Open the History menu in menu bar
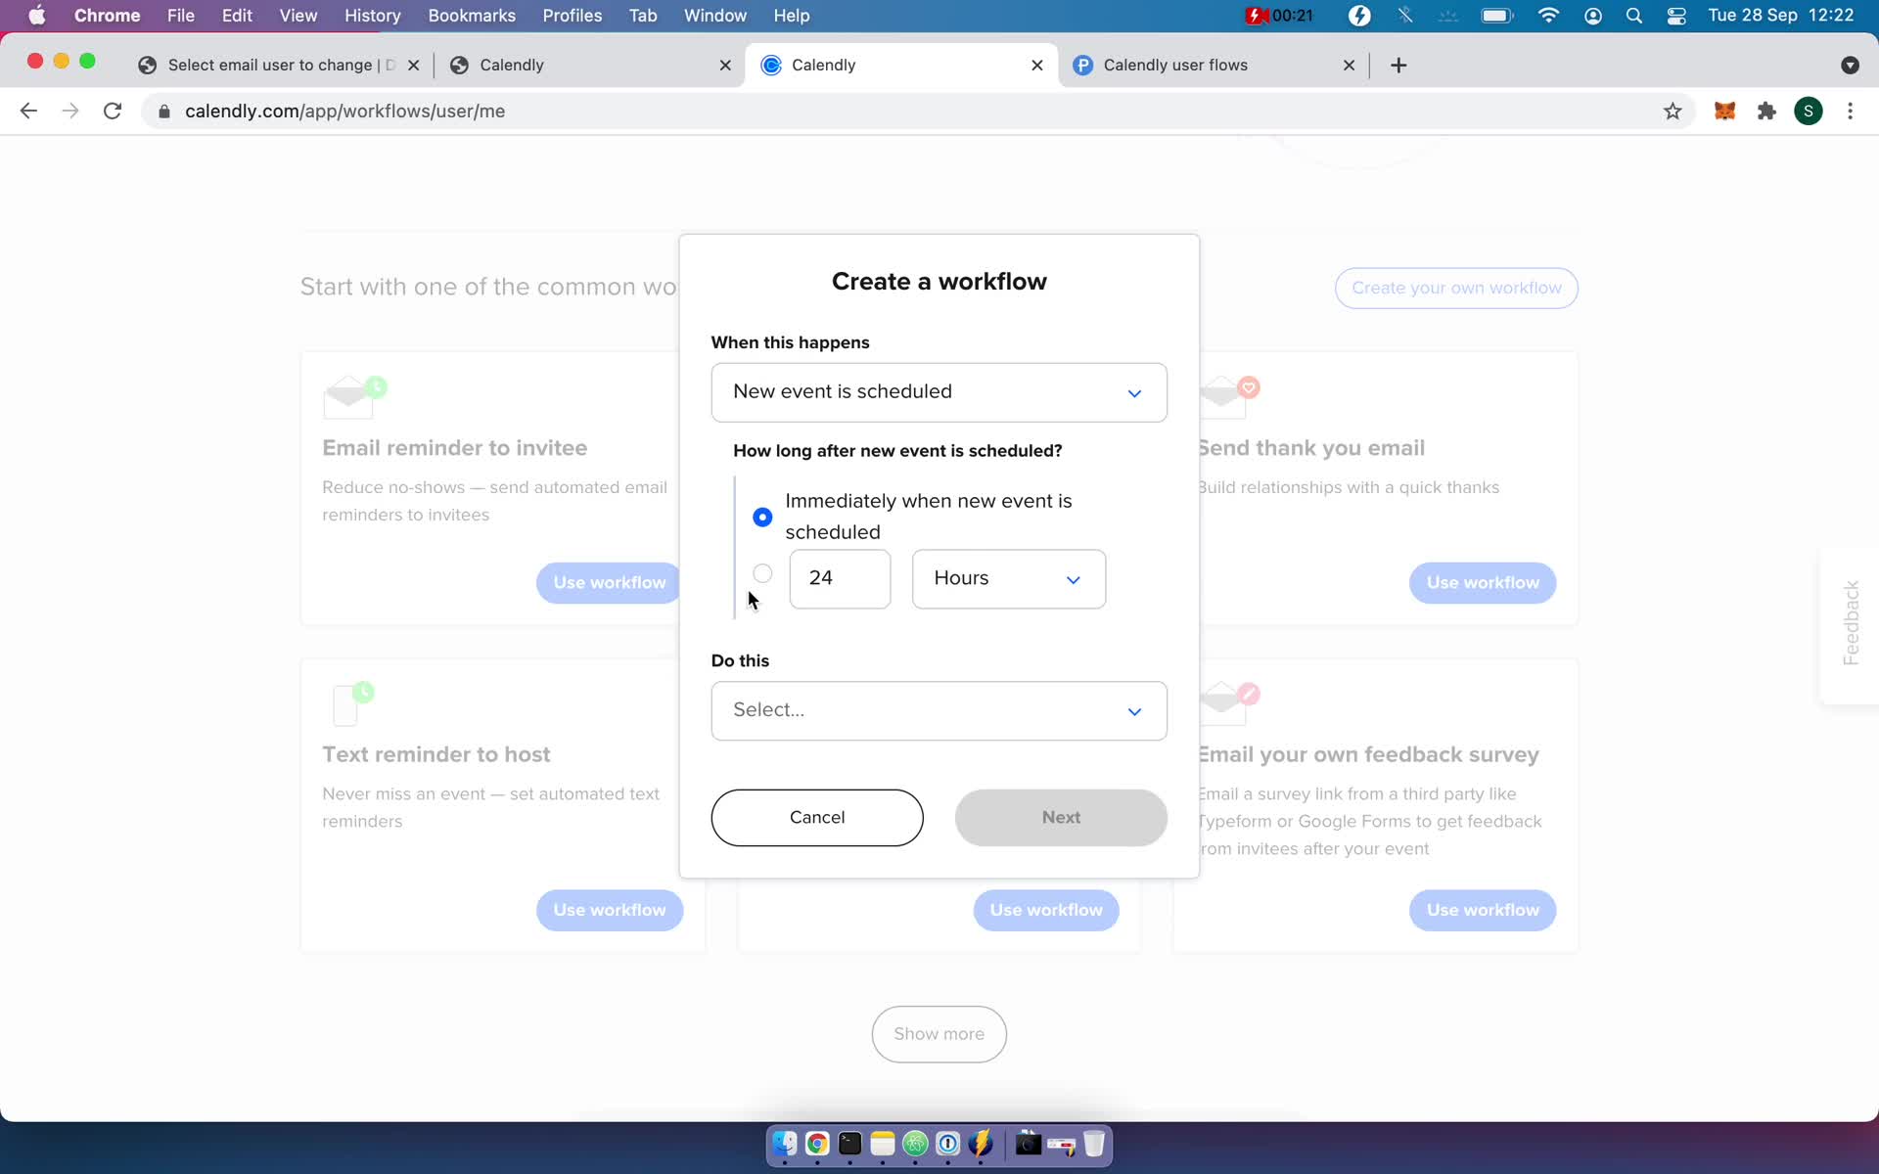The width and height of the screenshot is (1879, 1174). click(x=374, y=15)
